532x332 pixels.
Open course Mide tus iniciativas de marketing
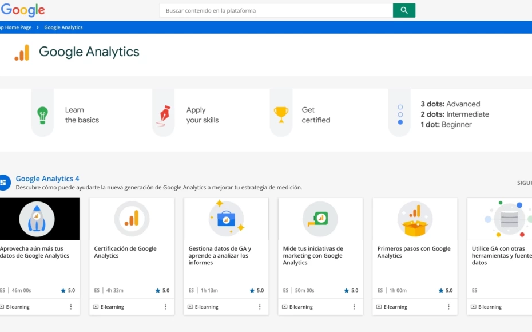313,256
